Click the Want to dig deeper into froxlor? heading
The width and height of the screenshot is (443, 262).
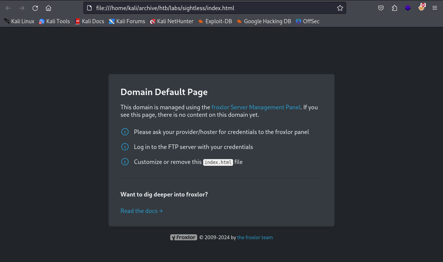[164, 195]
